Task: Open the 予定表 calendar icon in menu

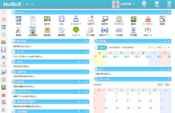Action: click(x=18, y=19)
